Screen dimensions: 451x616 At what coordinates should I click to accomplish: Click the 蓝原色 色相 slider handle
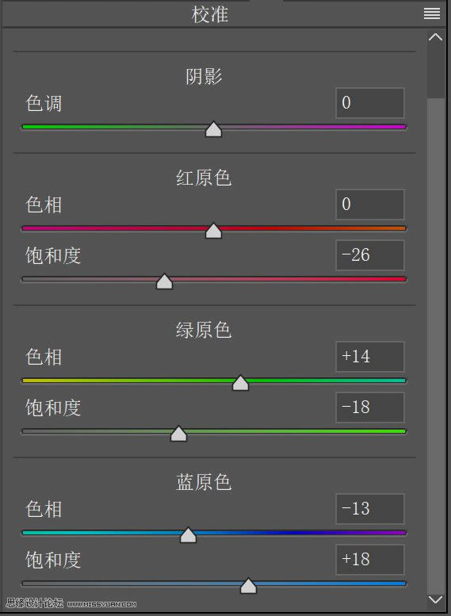[x=188, y=535]
